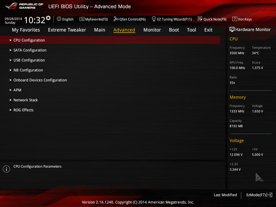276x207 pixels.
Task: Show Hot Keys question mark icon
Action: coord(235,19)
